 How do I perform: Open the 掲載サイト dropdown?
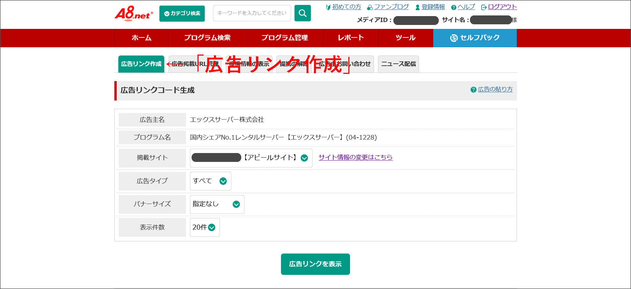click(x=251, y=158)
